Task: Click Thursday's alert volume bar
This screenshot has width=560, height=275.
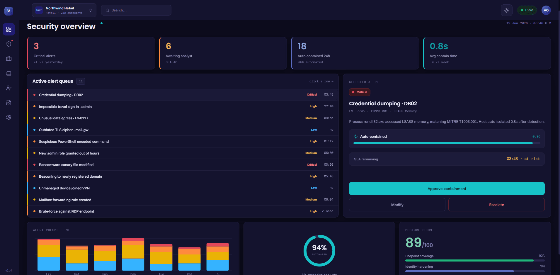Action: click(x=217, y=257)
